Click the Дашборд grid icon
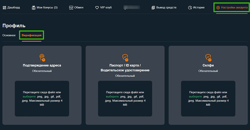250x130 pixels. tap(4, 7)
